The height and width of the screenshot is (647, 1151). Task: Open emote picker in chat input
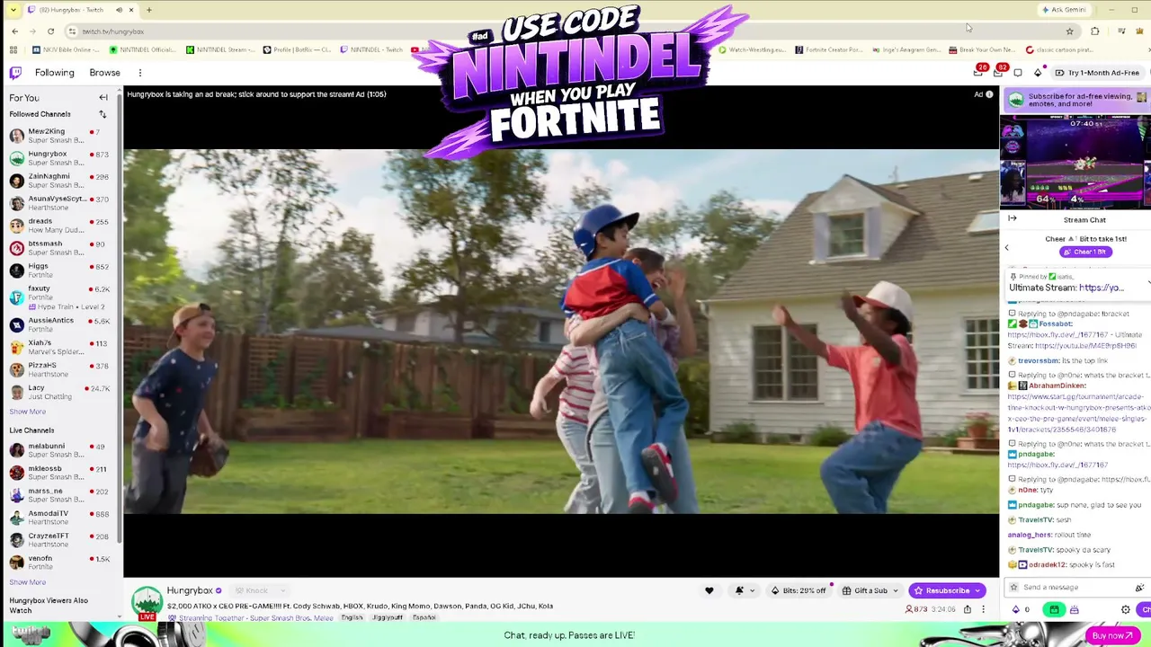coord(1139,588)
